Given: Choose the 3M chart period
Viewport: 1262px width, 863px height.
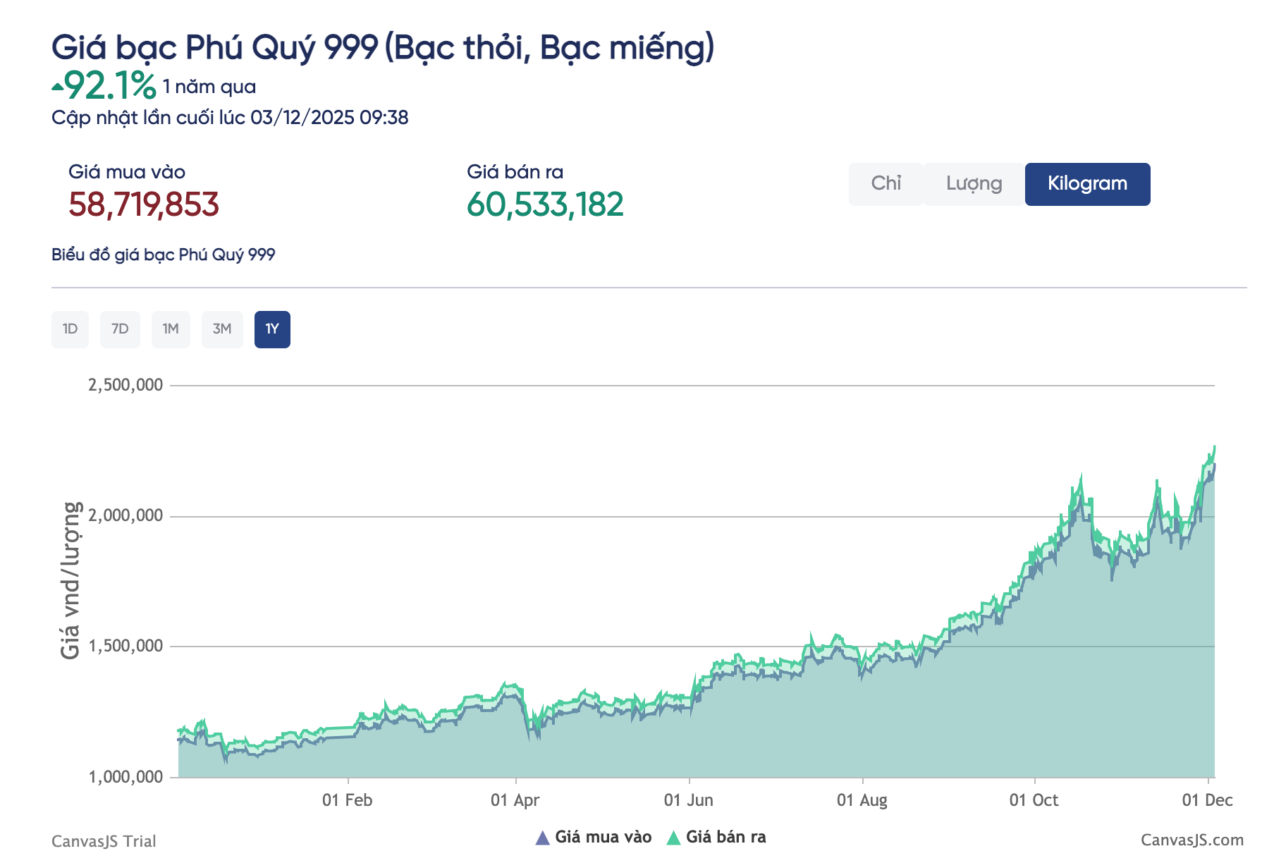Looking at the screenshot, I should pos(222,329).
